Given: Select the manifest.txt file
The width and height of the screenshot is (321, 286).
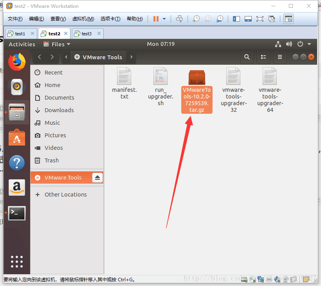Looking at the screenshot, I should coord(124,84).
